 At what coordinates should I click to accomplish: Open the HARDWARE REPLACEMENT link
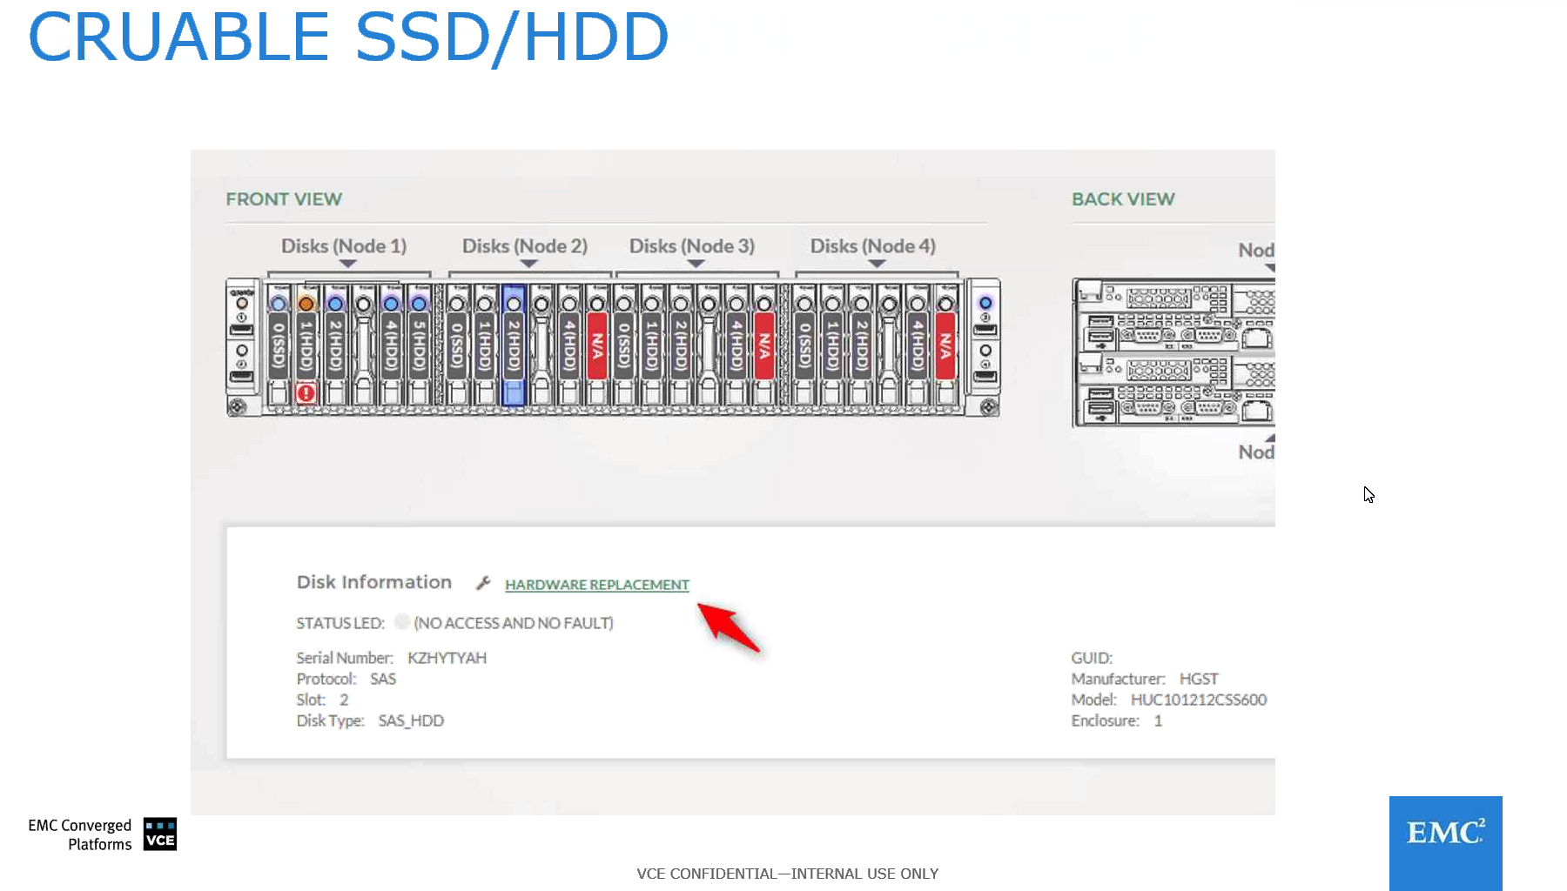[596, 585]
